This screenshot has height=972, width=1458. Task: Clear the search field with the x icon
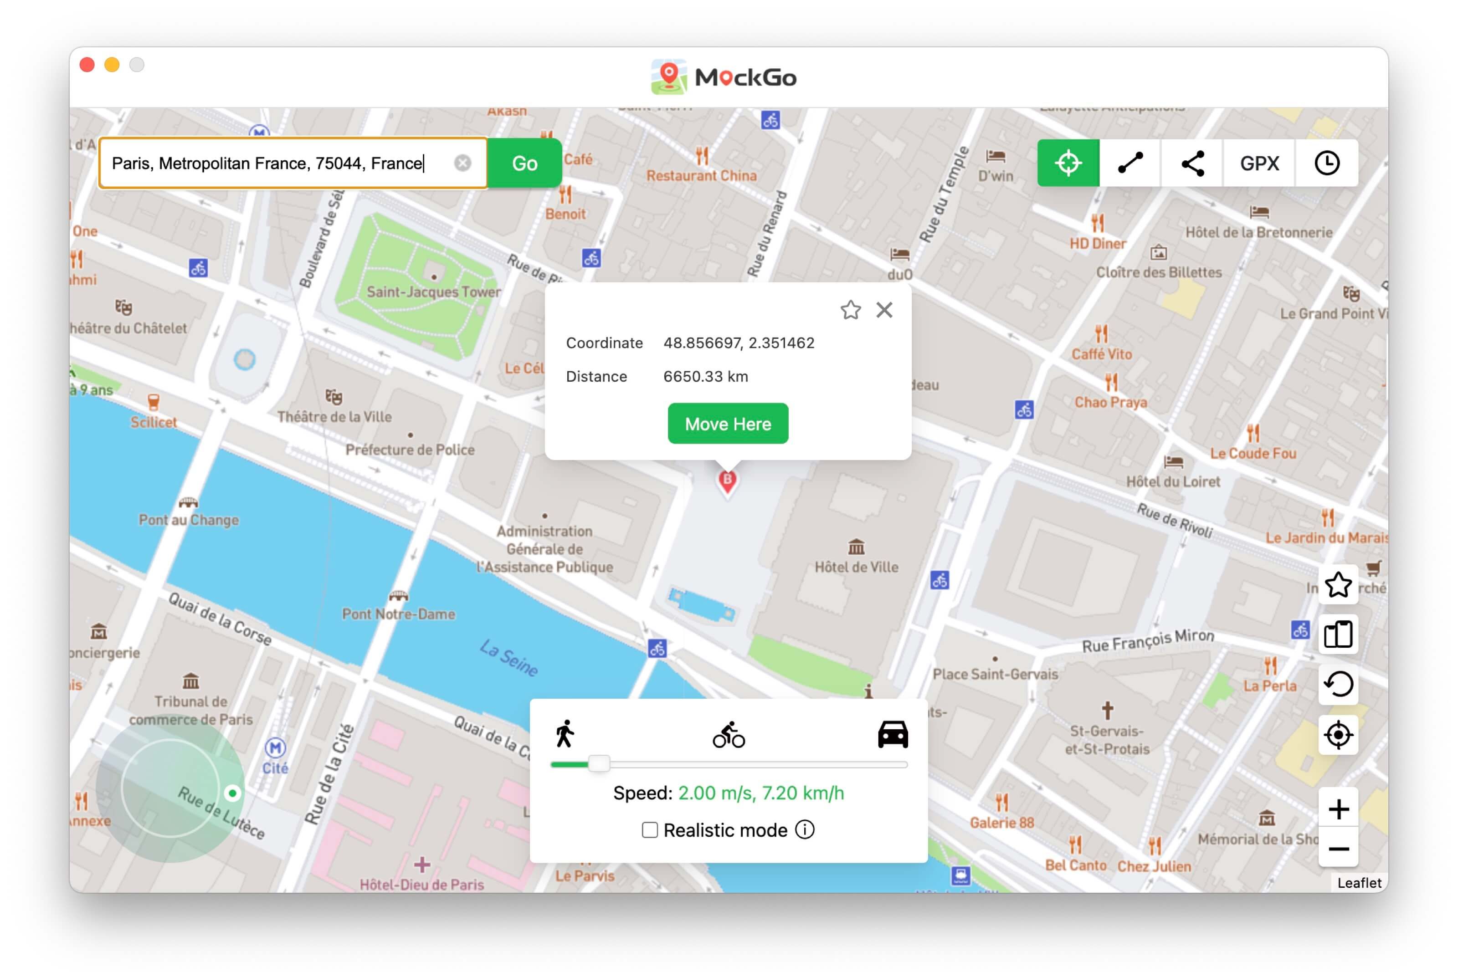[461, 163]
